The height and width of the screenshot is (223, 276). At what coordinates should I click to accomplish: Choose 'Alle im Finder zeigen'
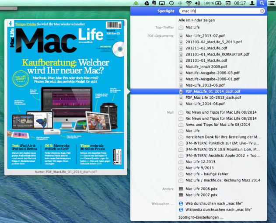pyautogui.click(x=197, y=20)
